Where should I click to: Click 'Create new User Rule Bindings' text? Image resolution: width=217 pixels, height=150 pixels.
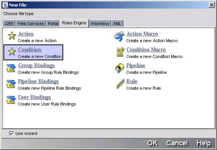click(x=47, y=104)
